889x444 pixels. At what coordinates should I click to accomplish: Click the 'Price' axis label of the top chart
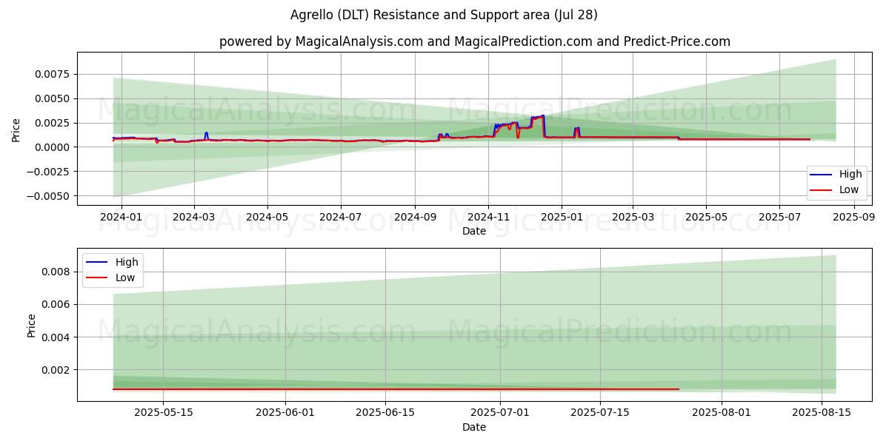click(16, 129)
